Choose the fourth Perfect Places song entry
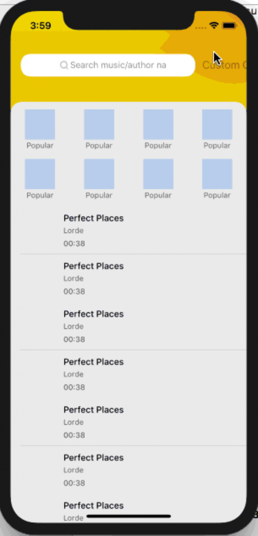The height and width of the screenshot is (536, 258). [133, 374]
